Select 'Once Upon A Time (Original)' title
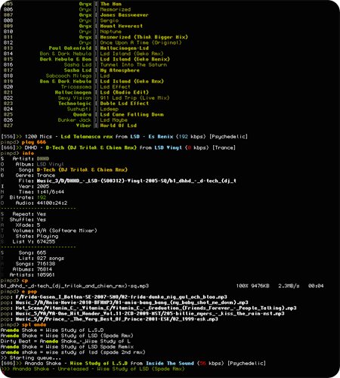The width and height of the screenshot is (340, 378). (x=141, y=43)
